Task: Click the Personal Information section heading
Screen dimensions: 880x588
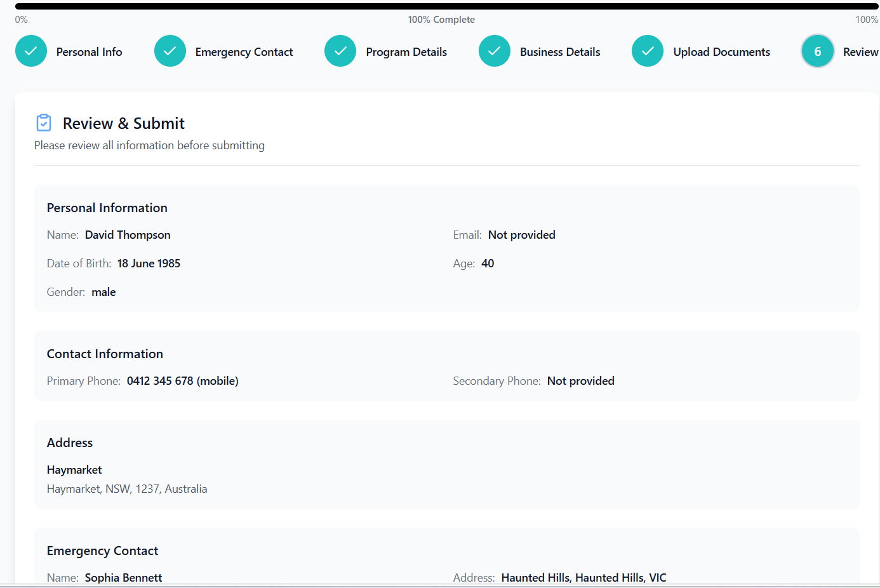Action: click(107, 208)
